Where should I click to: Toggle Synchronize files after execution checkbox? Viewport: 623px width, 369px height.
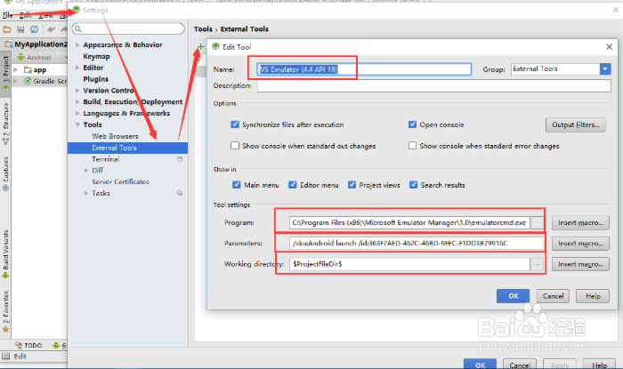pos(235,124)
